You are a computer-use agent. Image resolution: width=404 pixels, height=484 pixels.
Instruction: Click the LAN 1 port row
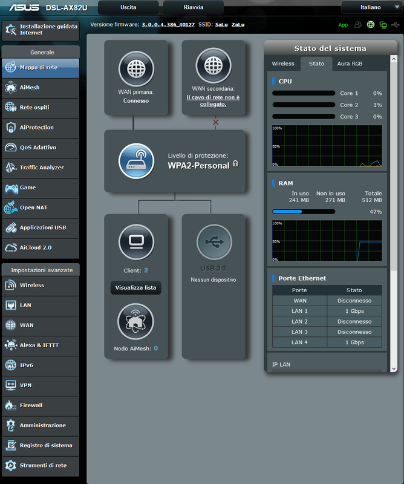(327, 311)
